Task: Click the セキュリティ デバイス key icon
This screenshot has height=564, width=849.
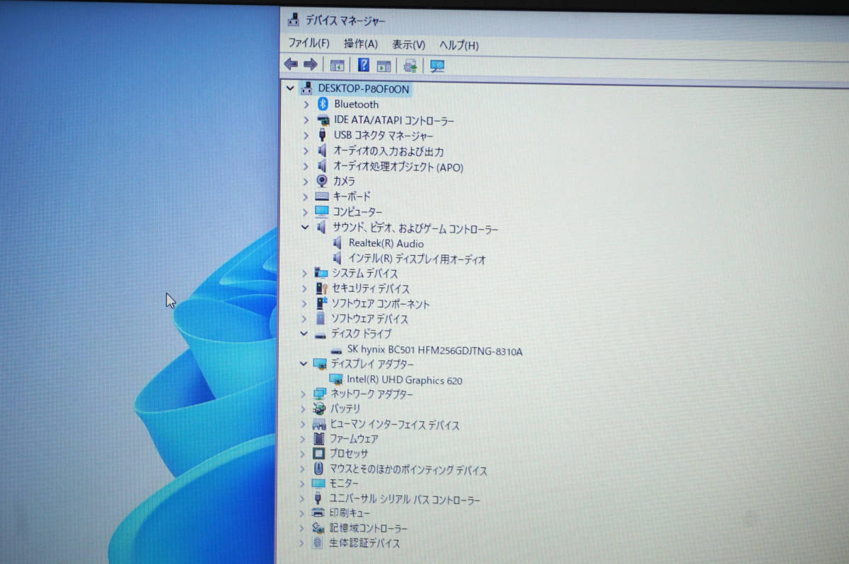Action: pyautogui.click(x=321, y=288)
